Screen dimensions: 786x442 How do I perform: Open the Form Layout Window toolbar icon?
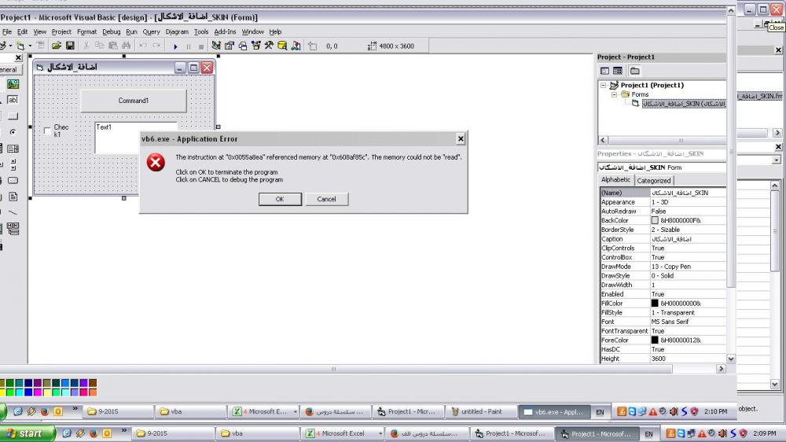point(243,46)
